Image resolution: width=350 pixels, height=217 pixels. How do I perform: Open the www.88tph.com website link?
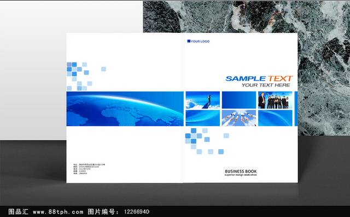point(58,212)
